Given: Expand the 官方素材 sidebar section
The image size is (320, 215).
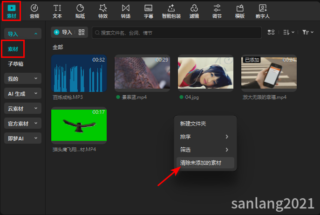Looking at the screenshot, I should (x=23, y=123).
